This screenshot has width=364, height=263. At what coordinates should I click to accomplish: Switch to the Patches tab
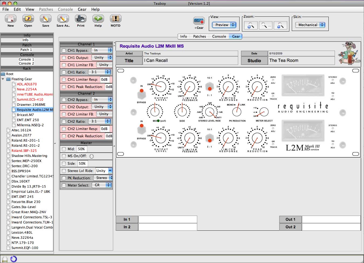pyautogui.click(x=199, y=36)
